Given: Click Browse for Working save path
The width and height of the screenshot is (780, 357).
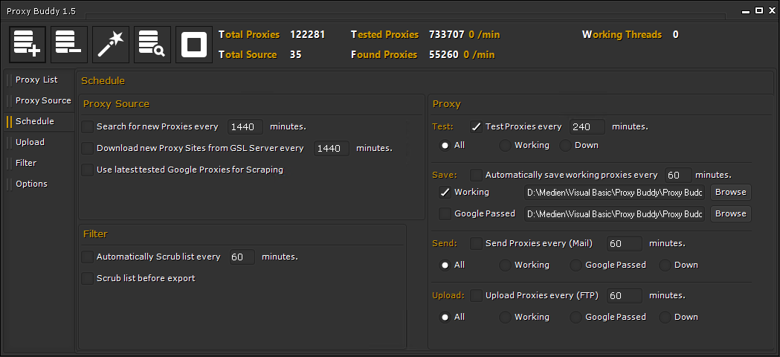Looking at the screenshot, I should coord(730,193).
